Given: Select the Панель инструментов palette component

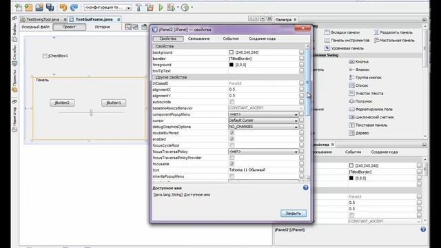Looking at the screenshot, I should tap(347, 40).
